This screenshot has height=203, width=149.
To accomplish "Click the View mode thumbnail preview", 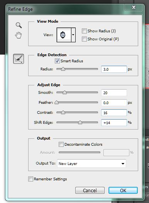I will tap(64, 35).
